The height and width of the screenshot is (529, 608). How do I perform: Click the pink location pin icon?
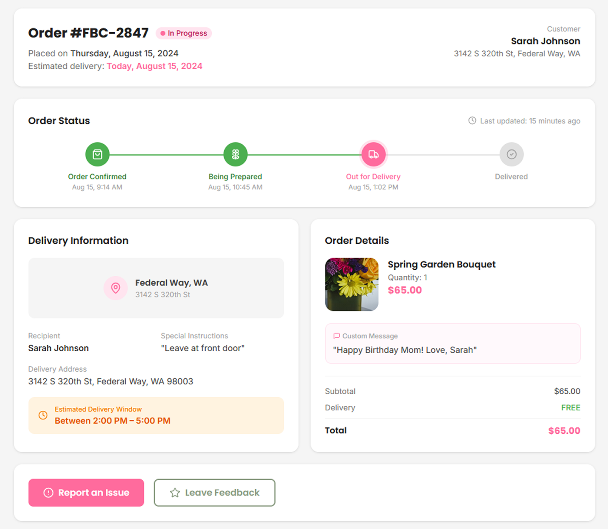[x=116, y=288]
